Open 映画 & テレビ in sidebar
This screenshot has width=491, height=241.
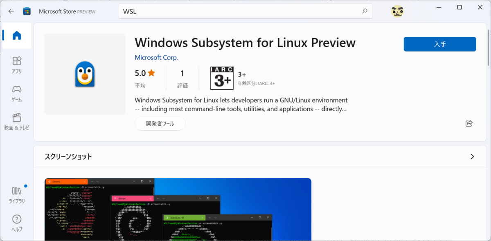(x=17, y=122)
